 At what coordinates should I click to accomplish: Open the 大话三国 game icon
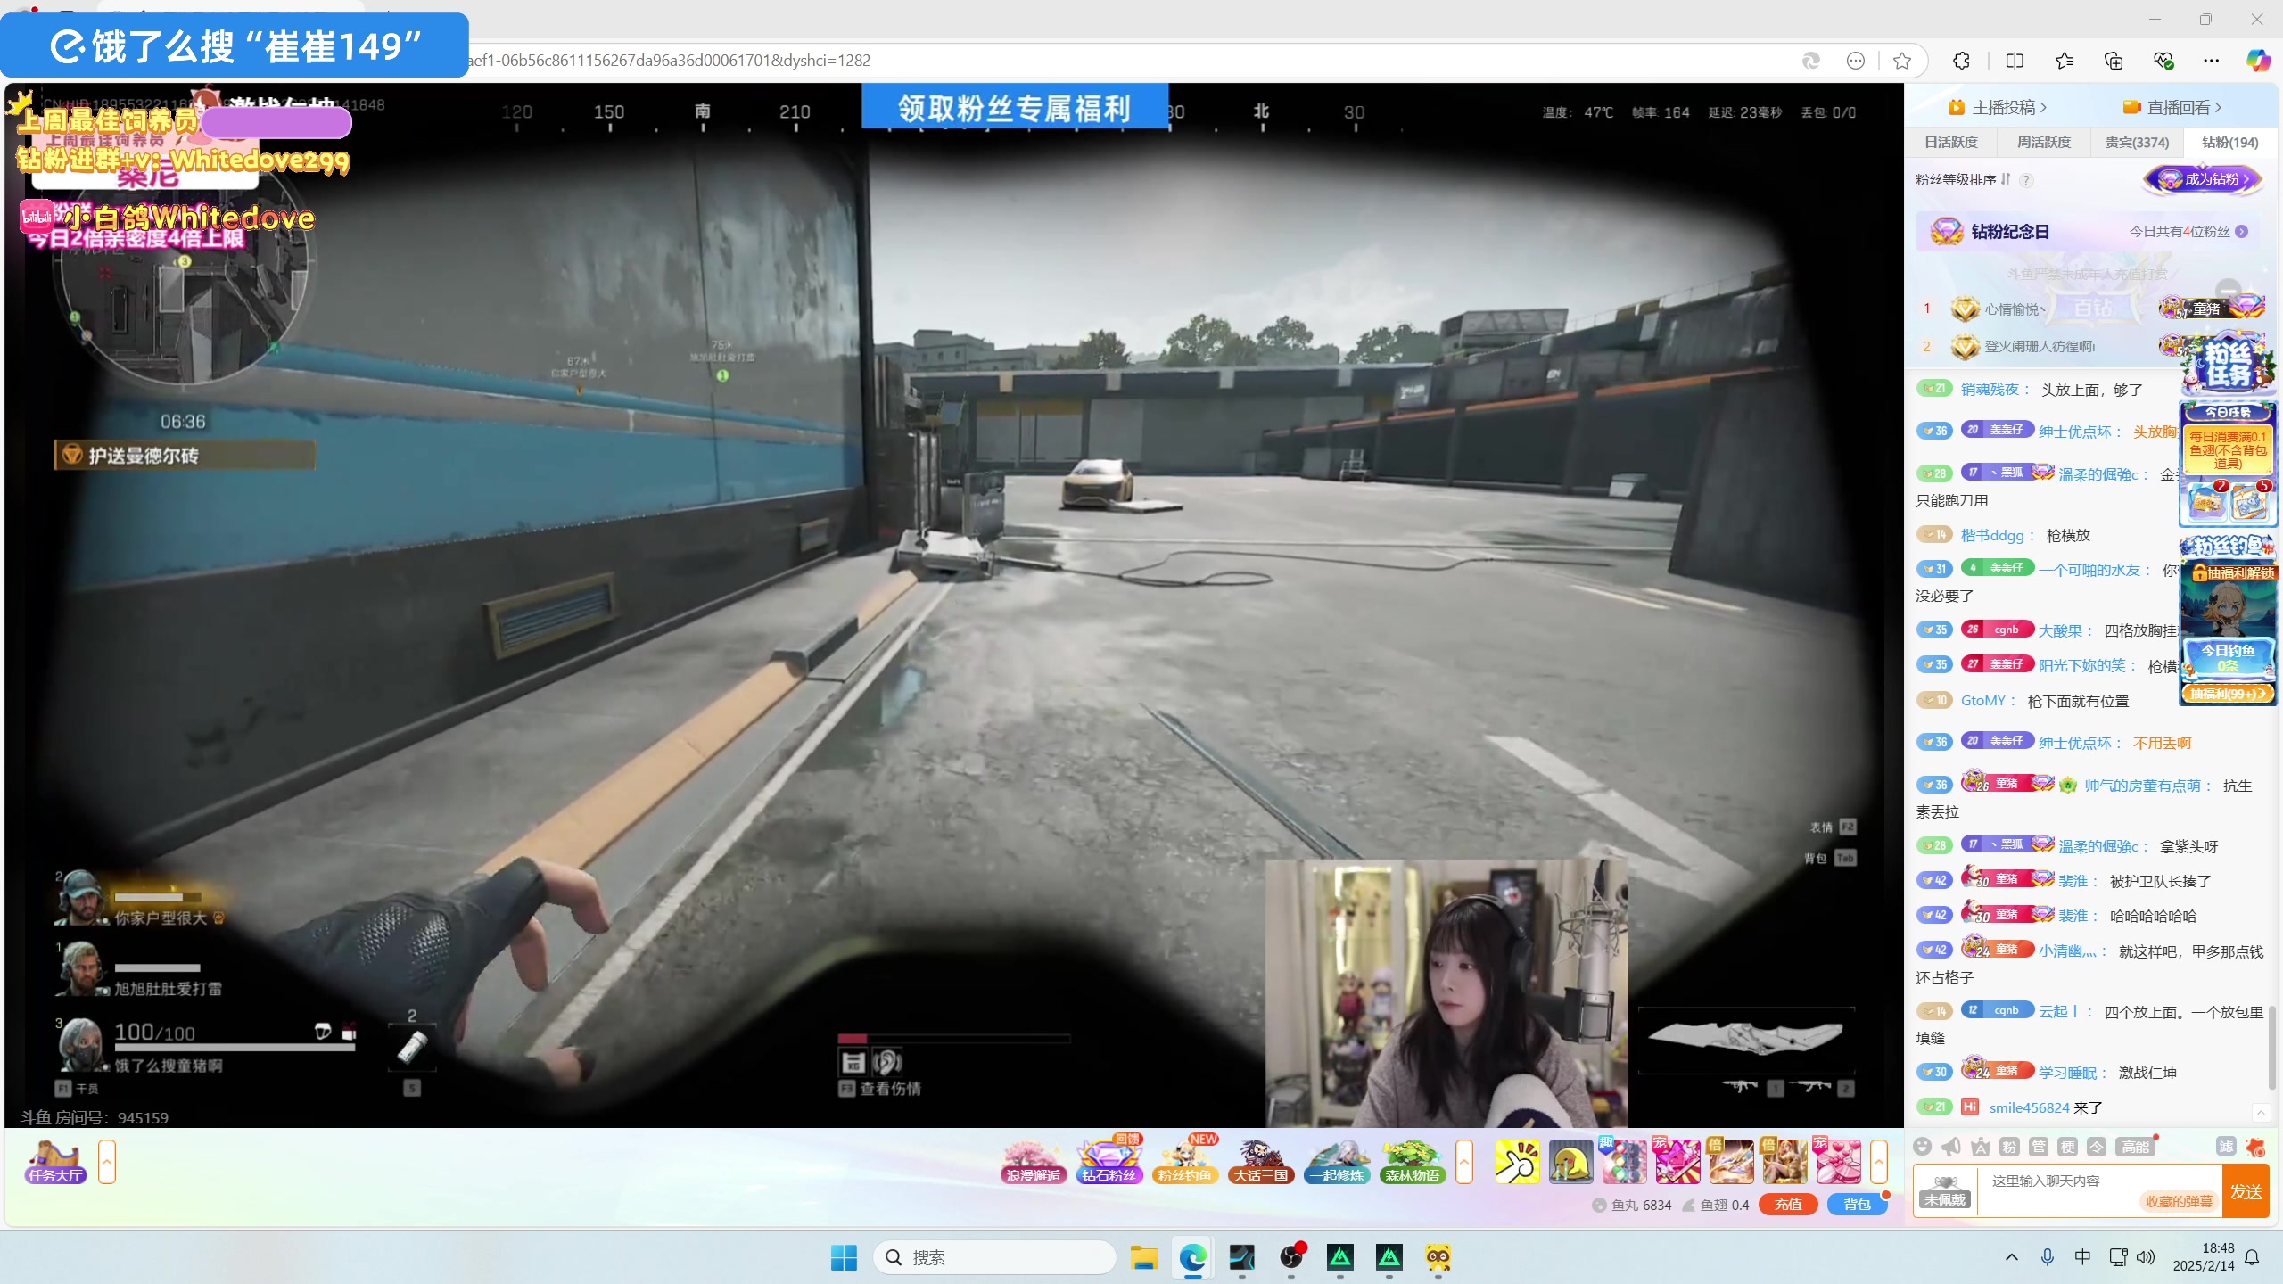pyautogui.click(x=1261, y=1162)
